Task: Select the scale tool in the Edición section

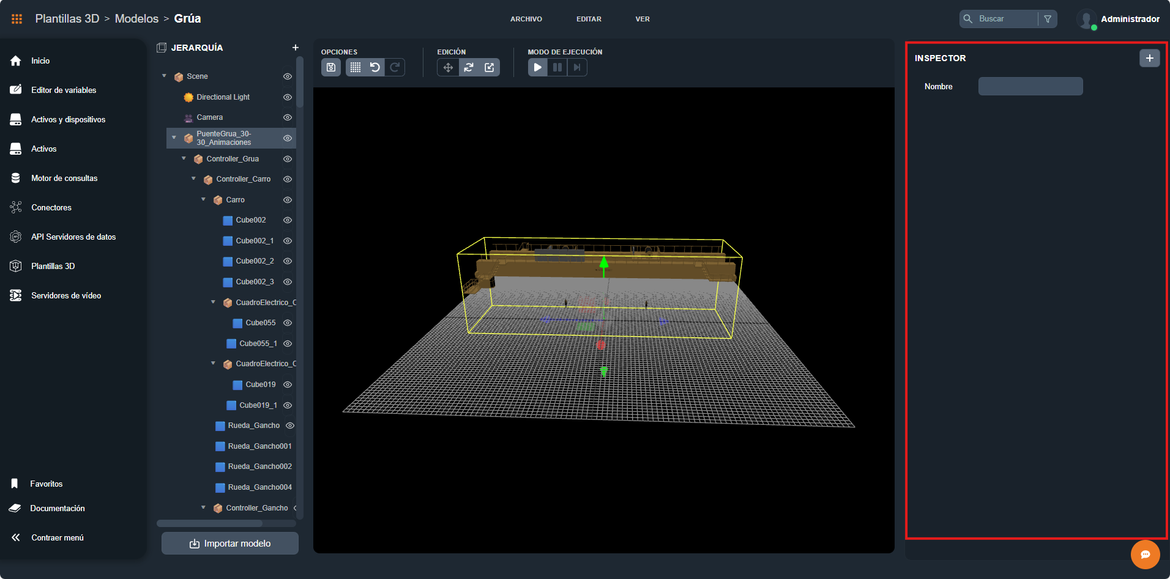Action: pos(488,67)
